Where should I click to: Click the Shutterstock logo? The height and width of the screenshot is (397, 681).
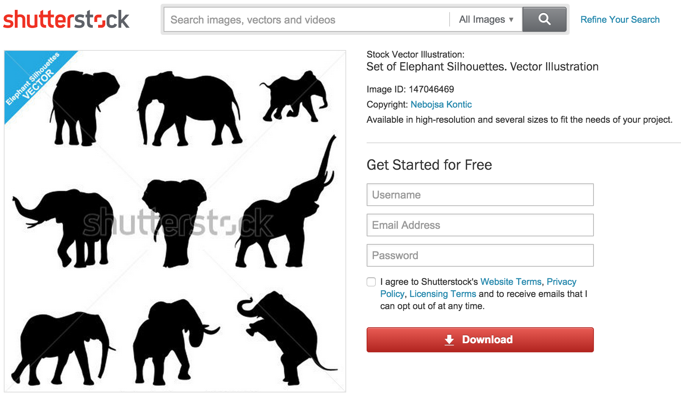tap(66, 19)
